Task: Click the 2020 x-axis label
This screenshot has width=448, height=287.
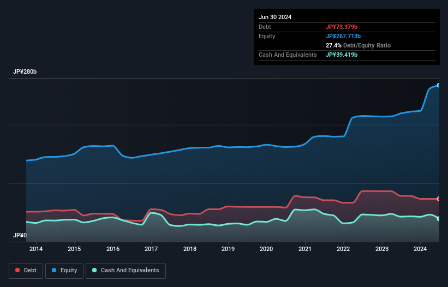Action: click(x=266, y=249)
